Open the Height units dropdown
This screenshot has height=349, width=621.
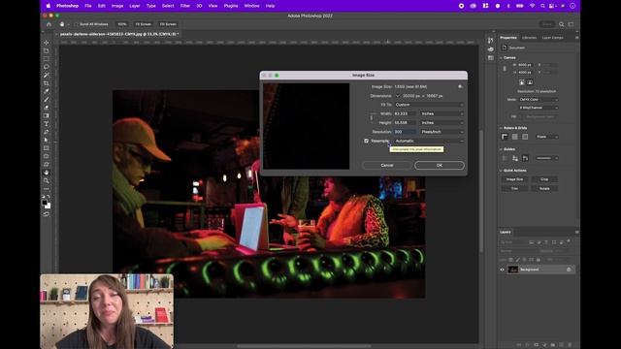pos(442,123)
